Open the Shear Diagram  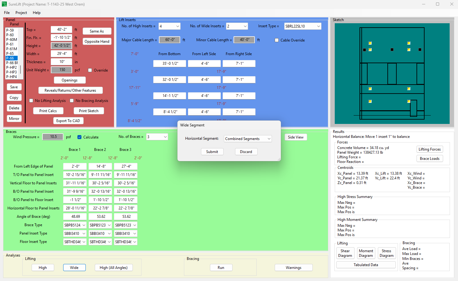point(345,253)
